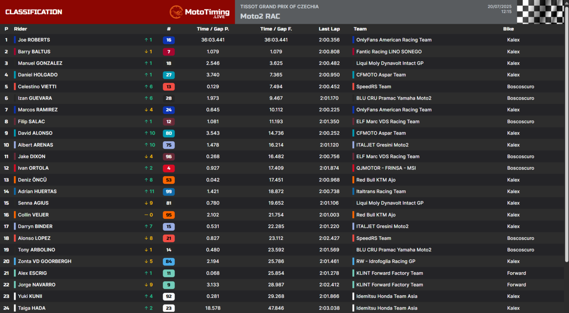Click the date 20/07/2025
Viewport: 569px width, 313px height.
(499, 6)
